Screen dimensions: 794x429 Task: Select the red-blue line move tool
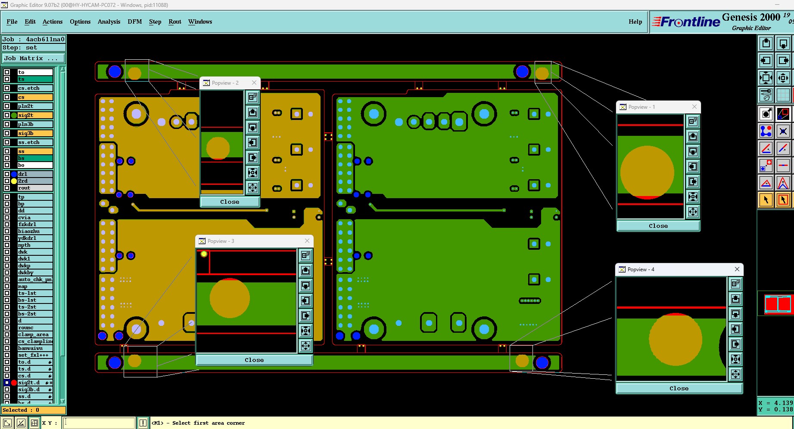pyautogui.click(x=783, y=148)
